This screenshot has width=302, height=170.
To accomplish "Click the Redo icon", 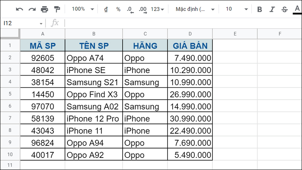I will coord(32,9).
